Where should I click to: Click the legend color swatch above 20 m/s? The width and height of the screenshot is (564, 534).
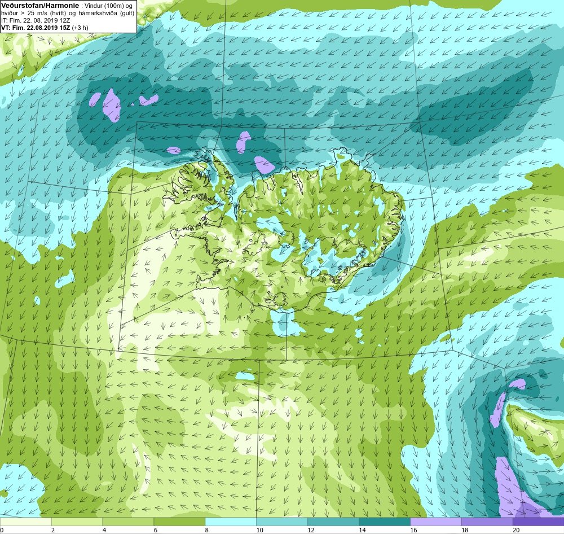click(x=539, y=522)
